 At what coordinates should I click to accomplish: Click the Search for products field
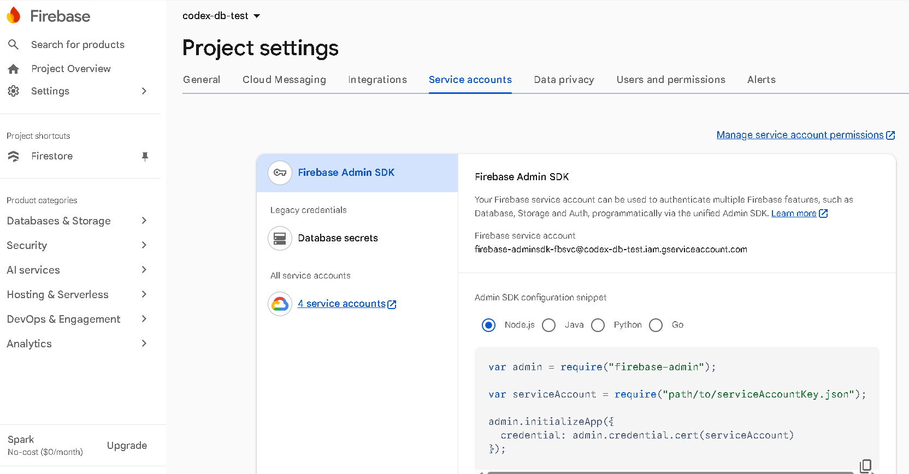[78, 45]
